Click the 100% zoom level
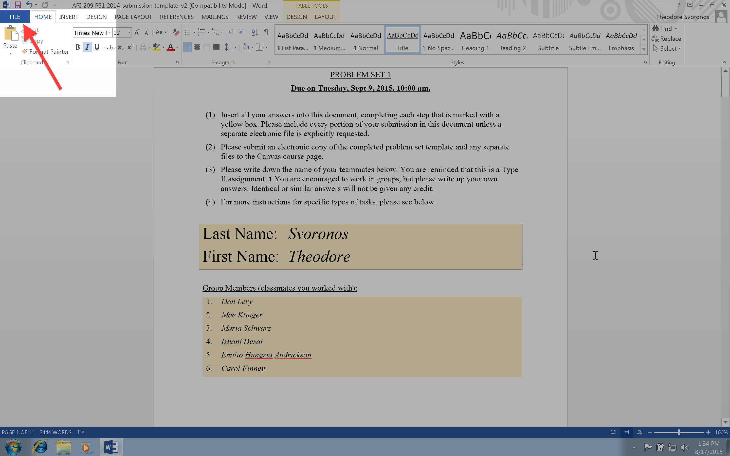 (x=721, y=432)
